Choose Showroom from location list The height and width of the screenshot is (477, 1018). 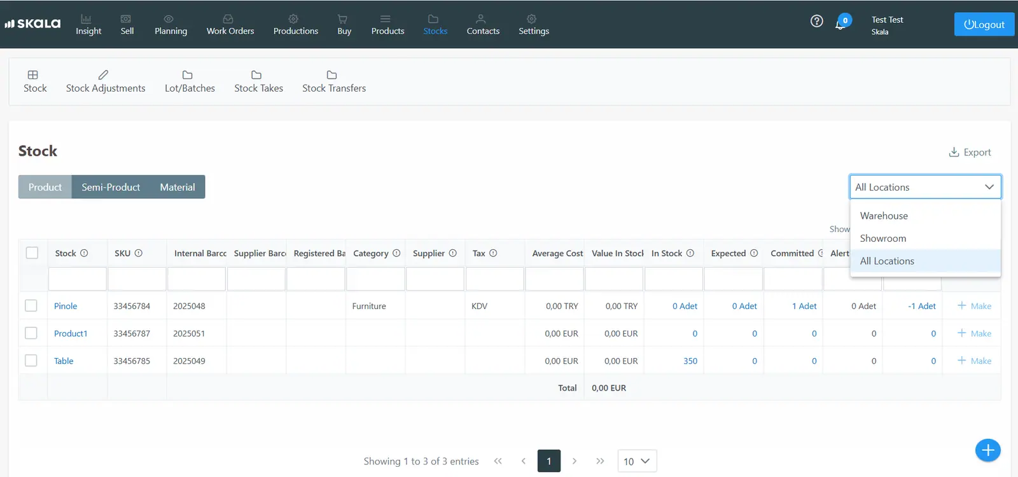click(926, 238)
